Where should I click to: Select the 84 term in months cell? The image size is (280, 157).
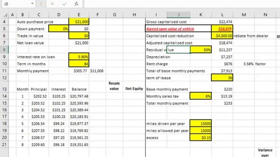[x=79, y=64]
